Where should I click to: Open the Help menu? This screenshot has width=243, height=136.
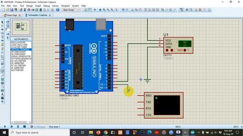click(x=84, y=6)
